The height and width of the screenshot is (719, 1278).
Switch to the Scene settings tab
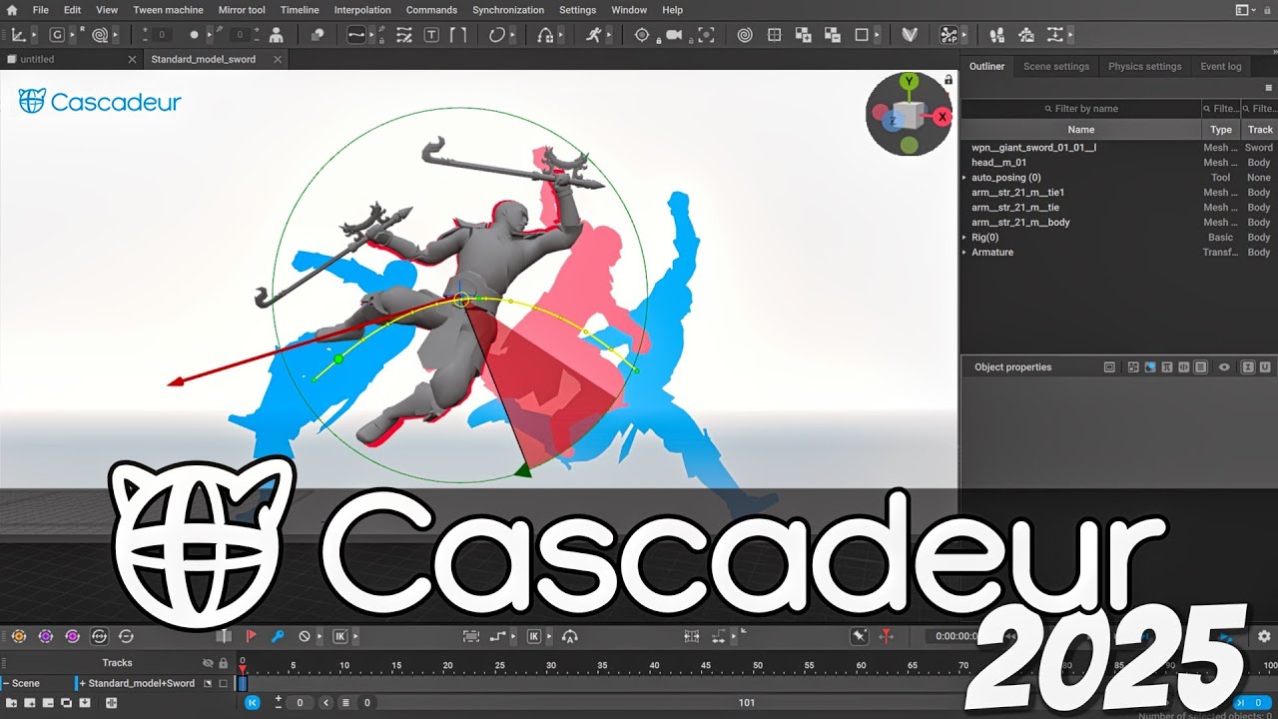(x=1056, y=67)
